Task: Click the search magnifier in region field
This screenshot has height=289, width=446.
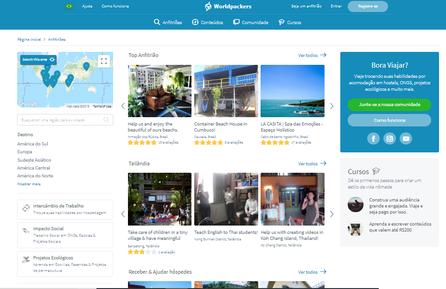Action: 107,120
